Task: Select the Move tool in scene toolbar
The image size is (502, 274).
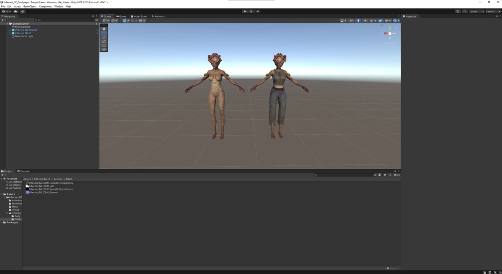Action: (x=104, y=33)
